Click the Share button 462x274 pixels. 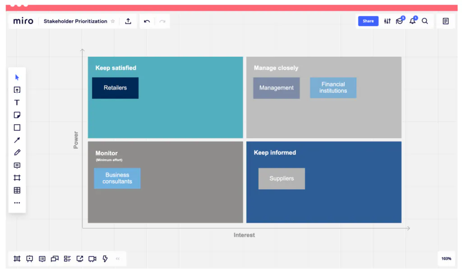(x=368, y=21)
